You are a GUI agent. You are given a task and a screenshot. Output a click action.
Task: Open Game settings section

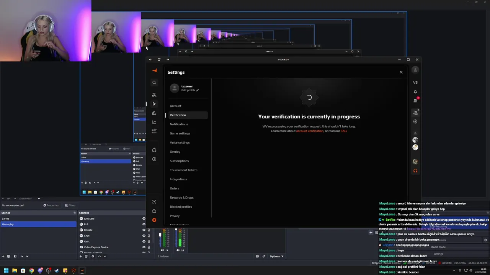(180, 133)
